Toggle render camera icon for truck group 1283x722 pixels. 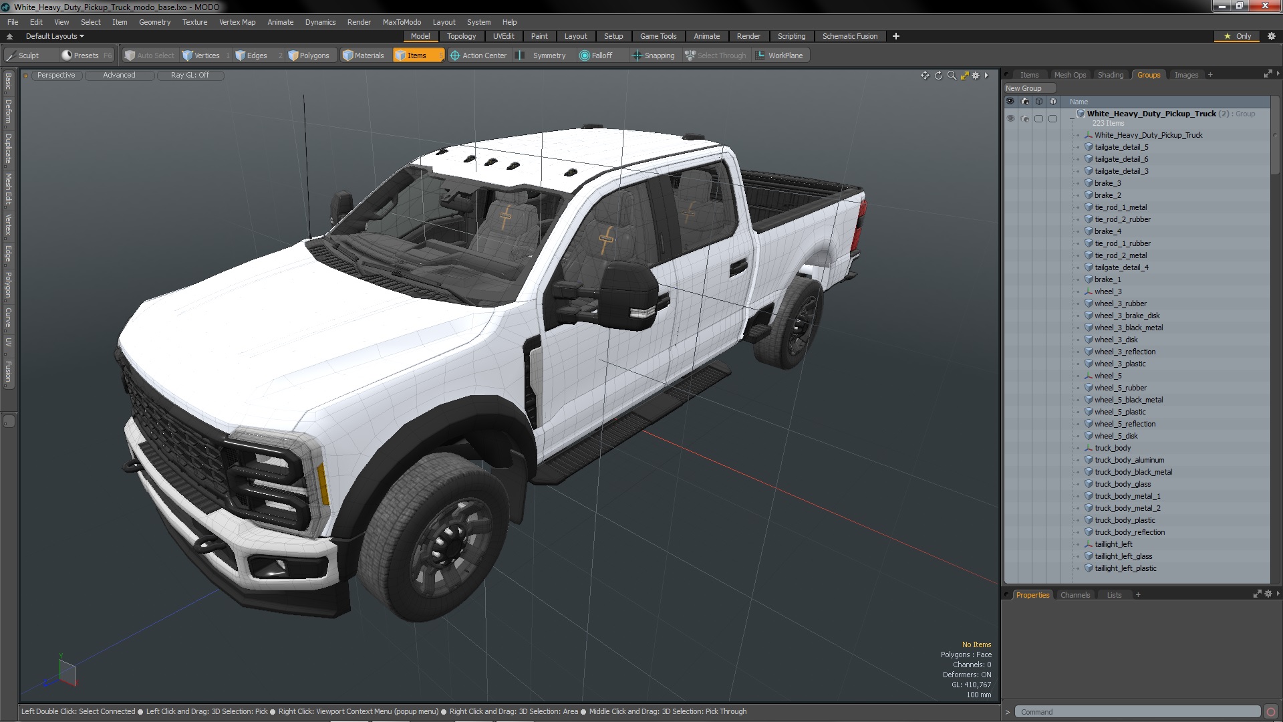coord(1024,118)
